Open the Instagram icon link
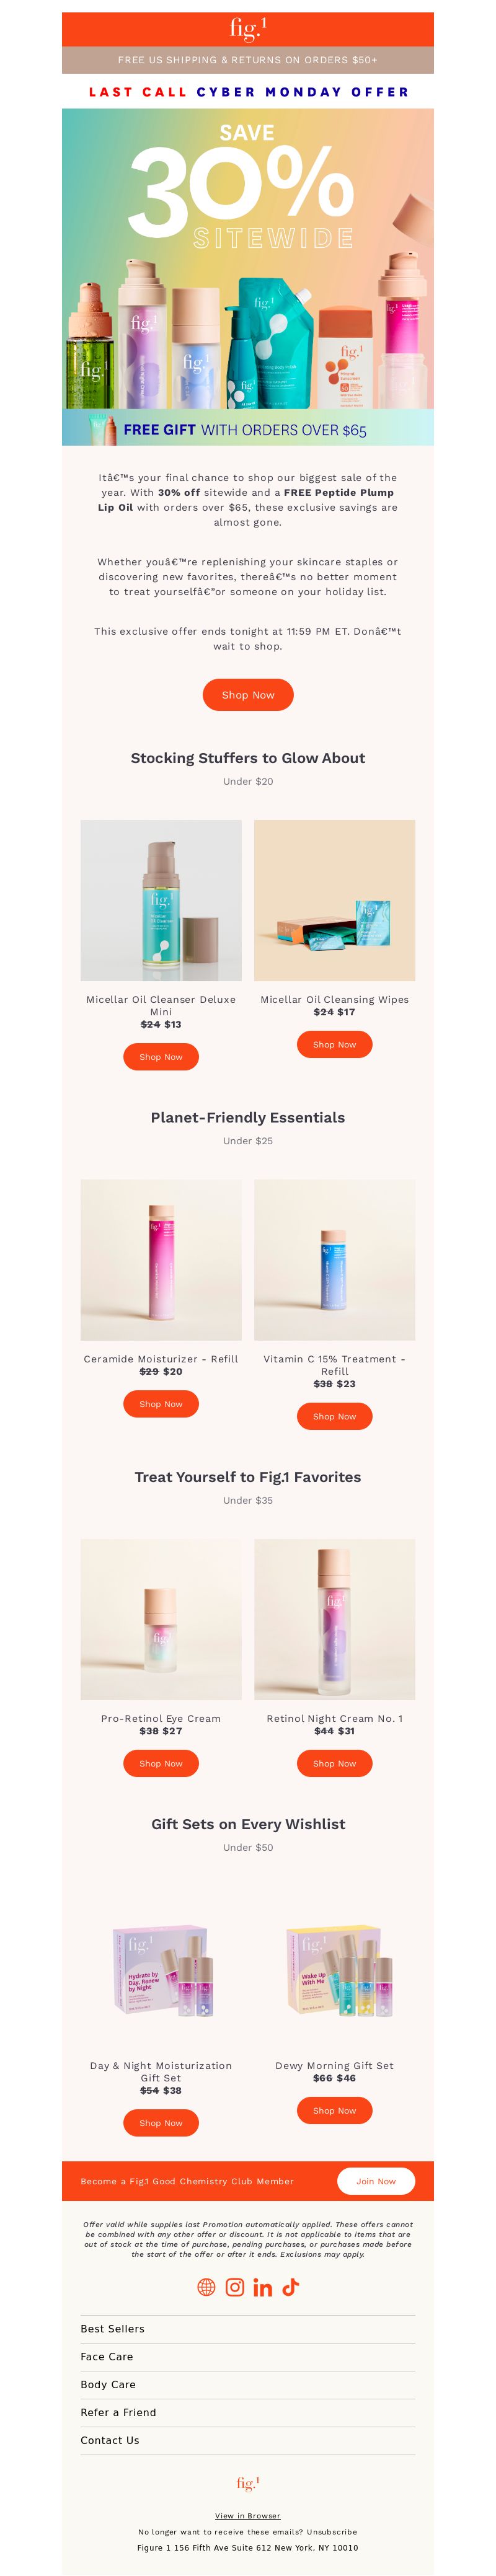The width and height of the screenshot is (496, 2576). click(x=235, y=2287)
